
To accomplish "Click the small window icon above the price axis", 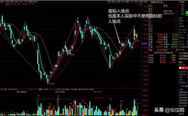I will point(140,4).
